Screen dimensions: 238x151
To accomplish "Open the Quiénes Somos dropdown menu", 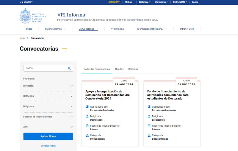I will [55, 29].
